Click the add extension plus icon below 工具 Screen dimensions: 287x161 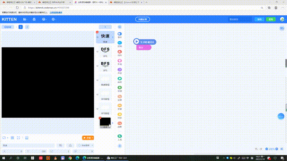click(120, 146)
